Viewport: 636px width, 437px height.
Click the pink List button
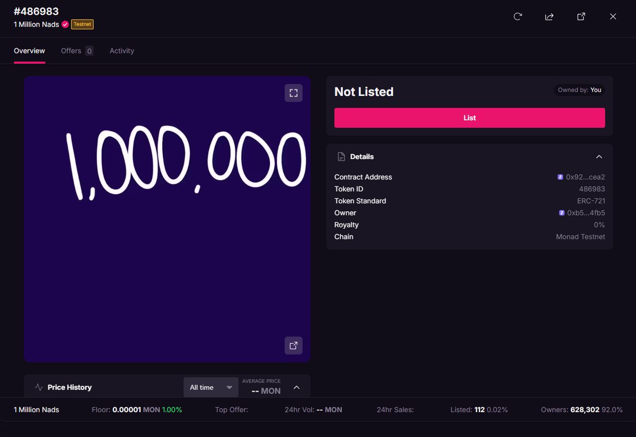point(470,118)
